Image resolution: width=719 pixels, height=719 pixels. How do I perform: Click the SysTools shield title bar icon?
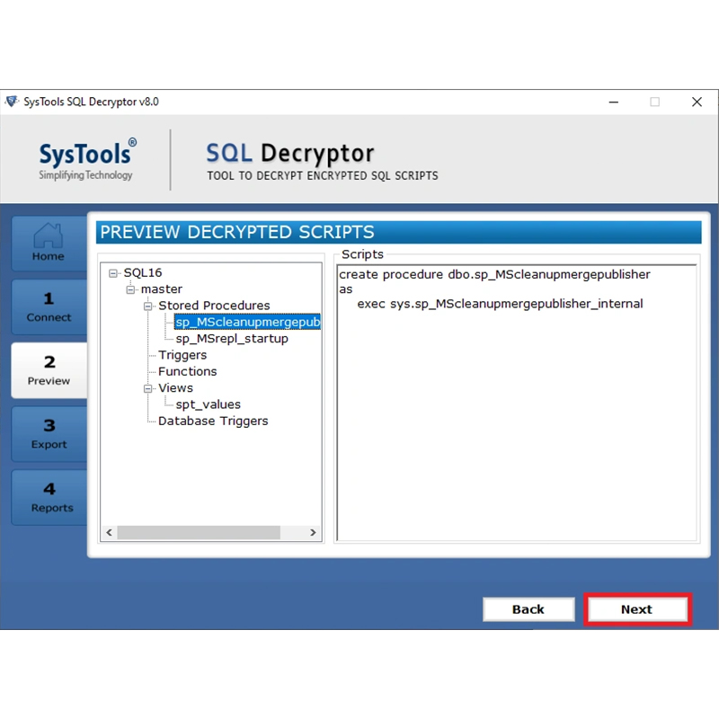point(12,102)
